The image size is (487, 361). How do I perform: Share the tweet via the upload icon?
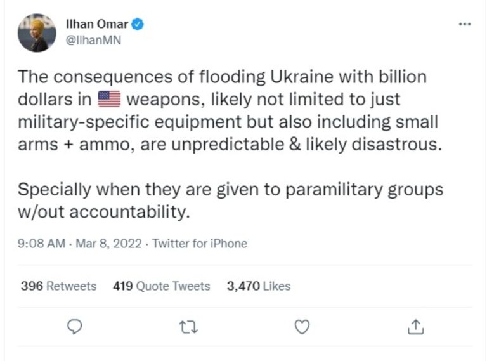pos(415,326)
